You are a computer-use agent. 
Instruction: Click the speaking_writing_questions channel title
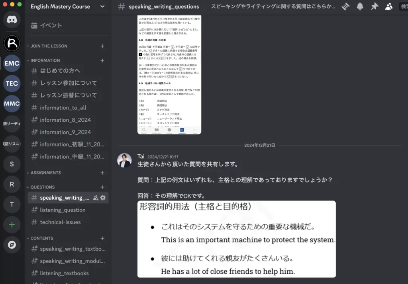164,6
